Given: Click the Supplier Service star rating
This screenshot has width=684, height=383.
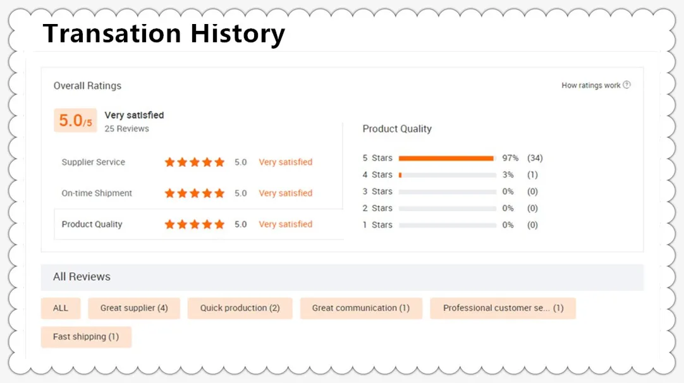Looking at the screenshot, I should click(195, 162).
